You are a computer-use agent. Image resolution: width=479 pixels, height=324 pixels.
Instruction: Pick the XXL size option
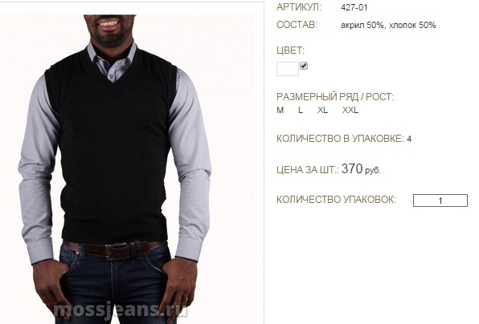pos(350,110)
